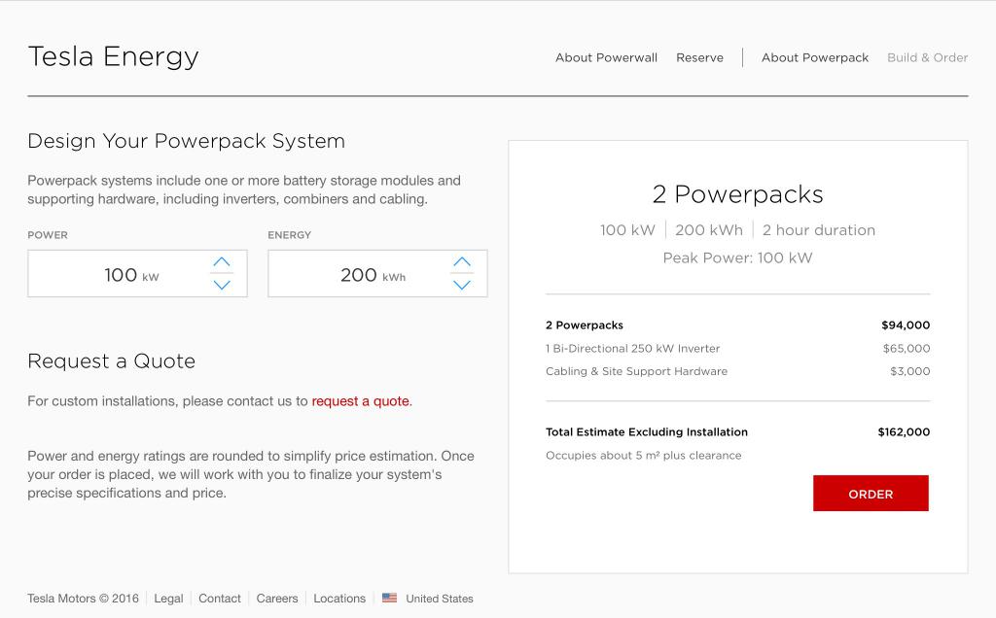The width and height of the screenshot is (996, 618).
Task: Follow the request a quote link
Action: point(362,401)
